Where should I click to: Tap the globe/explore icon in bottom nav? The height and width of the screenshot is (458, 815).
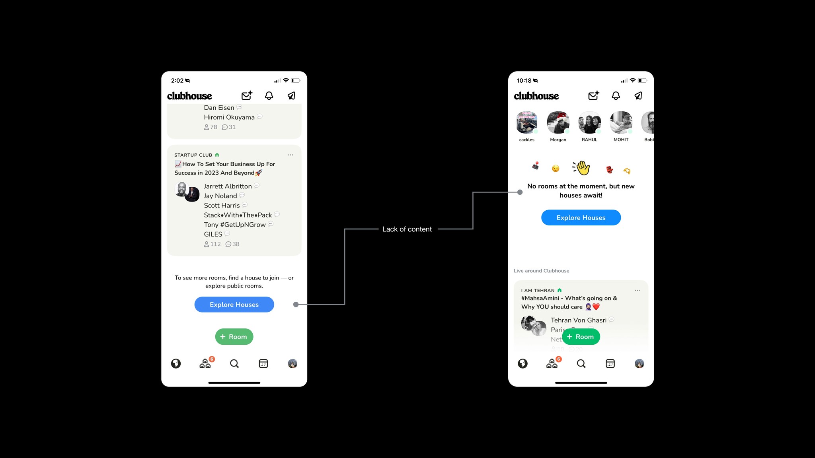click(176, 364)
